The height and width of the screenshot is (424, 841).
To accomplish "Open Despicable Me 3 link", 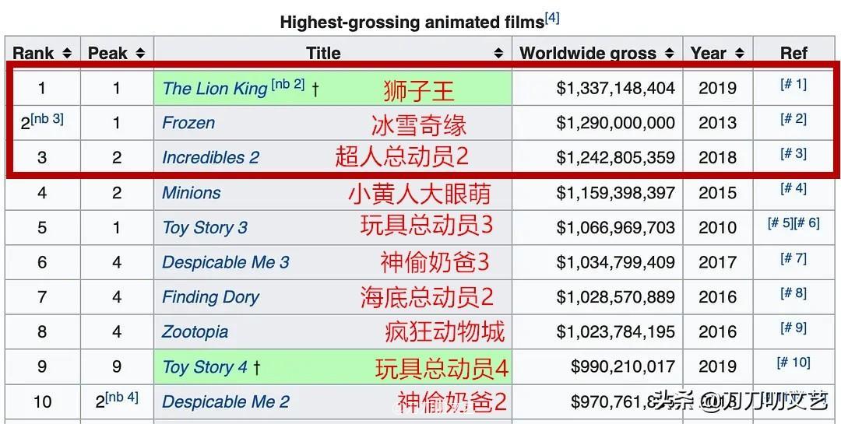I will click(225, 262).
